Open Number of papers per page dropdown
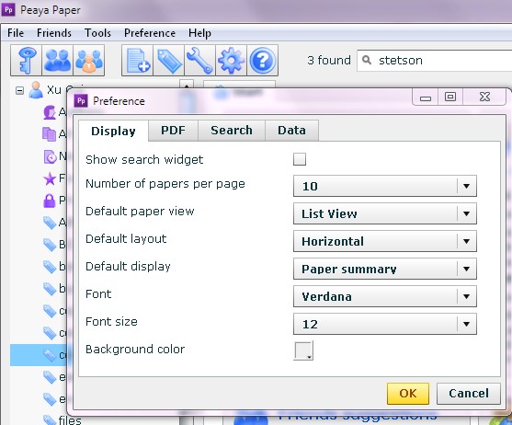Screen dimensions: 512x425 tap(384, 186)
